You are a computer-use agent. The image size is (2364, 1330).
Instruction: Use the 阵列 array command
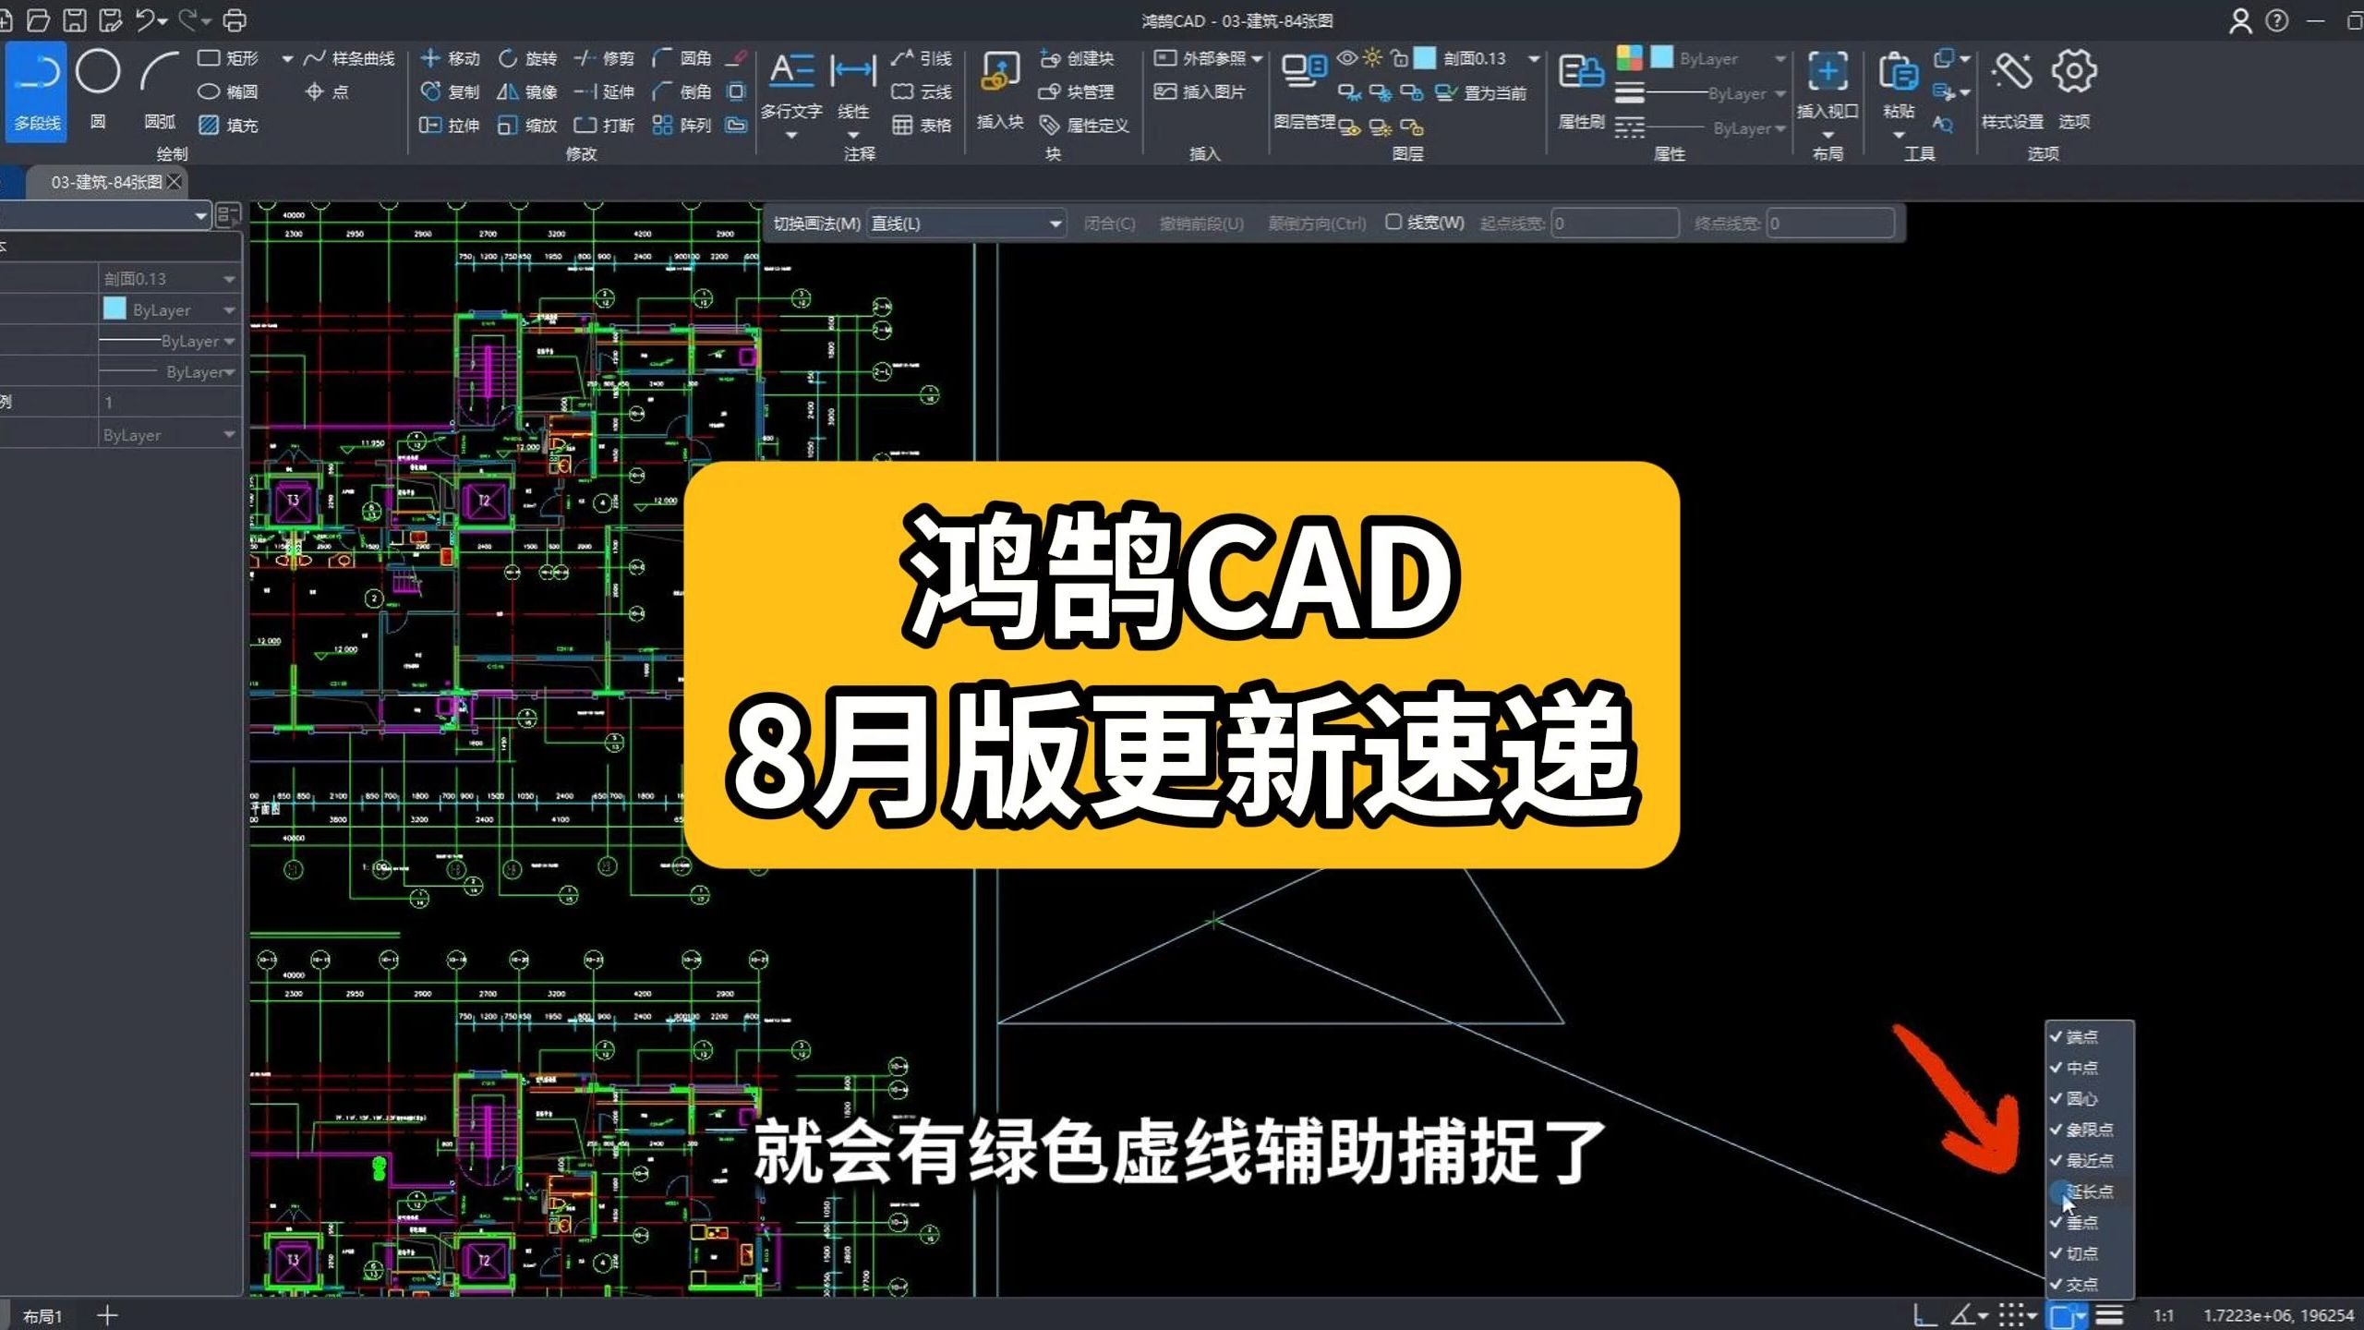[x=681, y=125]
